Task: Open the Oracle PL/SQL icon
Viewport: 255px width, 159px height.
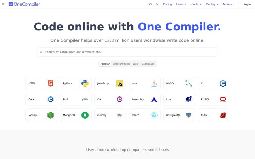Action: tap(223, 99)
